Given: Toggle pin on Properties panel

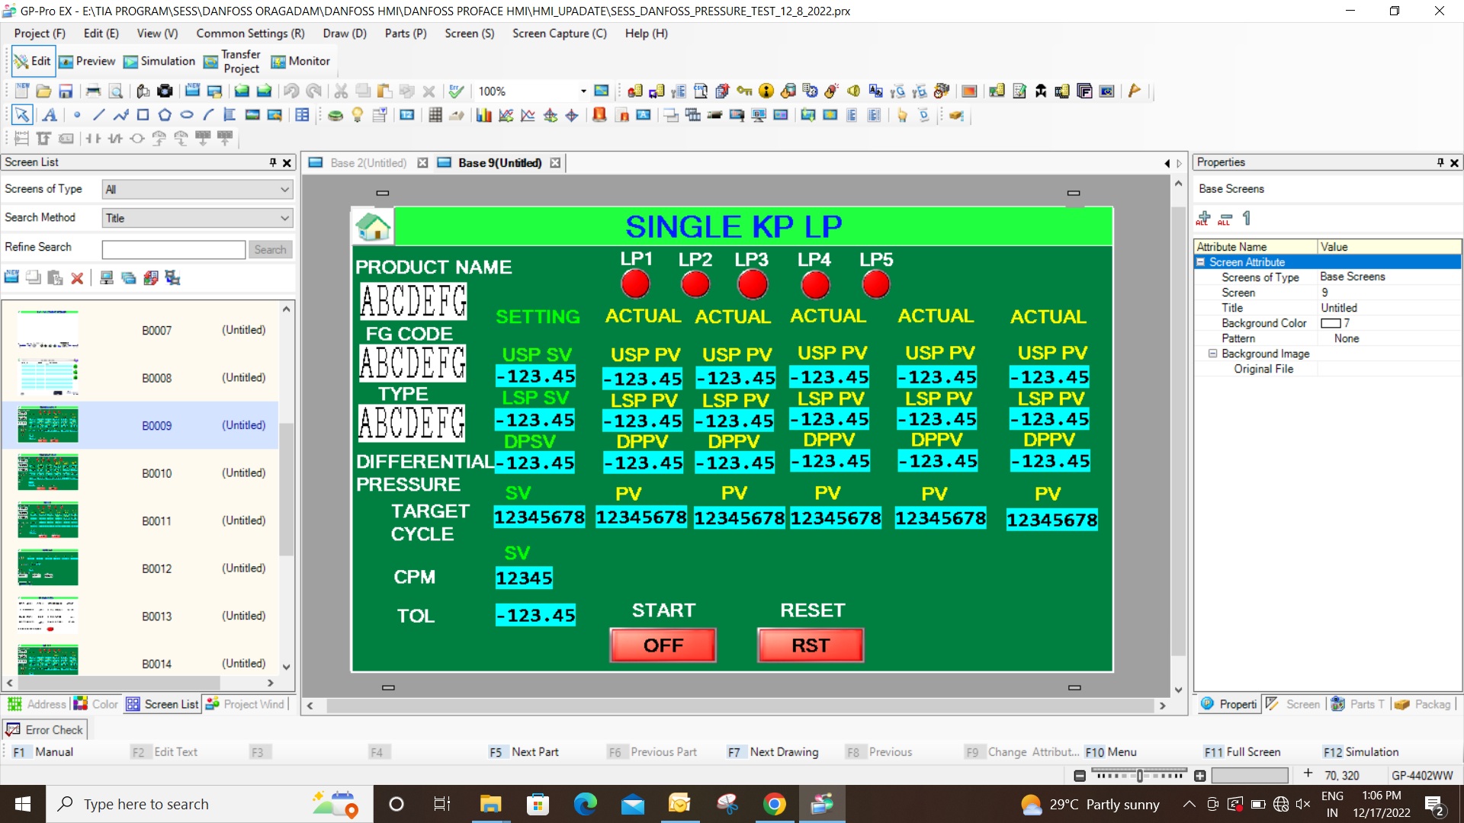Looking at the screenshot, I should click(1440, 162).
